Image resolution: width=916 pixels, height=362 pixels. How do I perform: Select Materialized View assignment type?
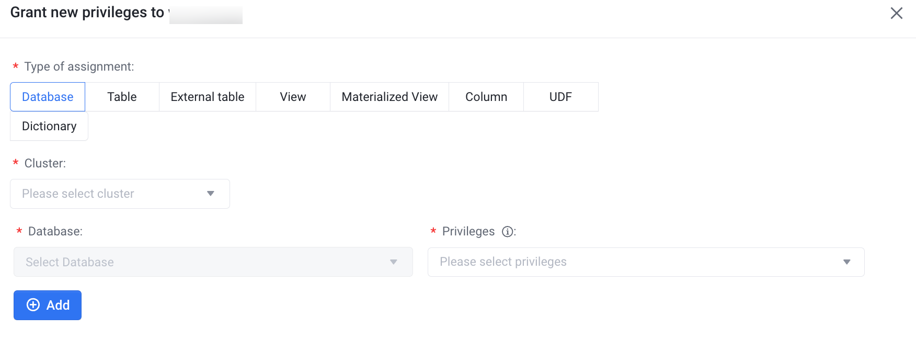pos(390,97)
